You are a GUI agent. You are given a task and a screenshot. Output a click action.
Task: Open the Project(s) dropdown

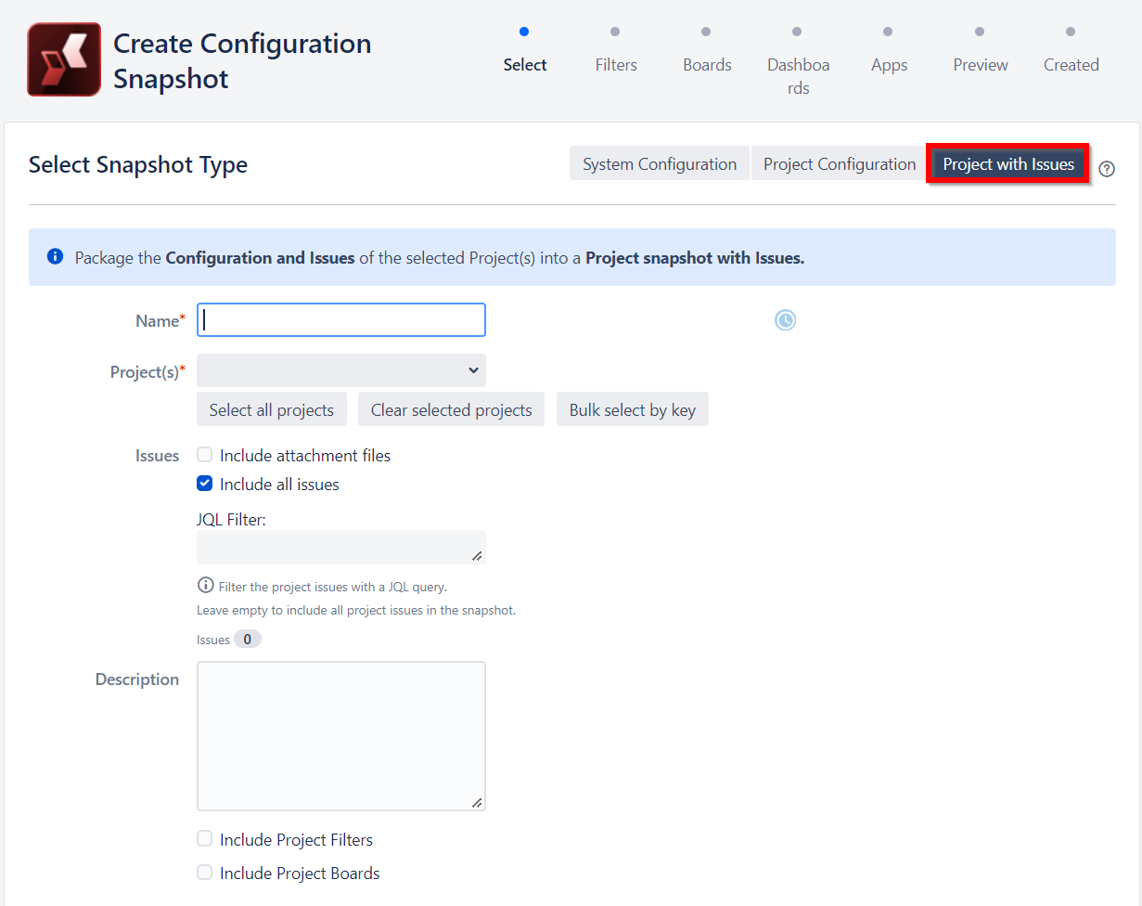click(x=340, y=370)
